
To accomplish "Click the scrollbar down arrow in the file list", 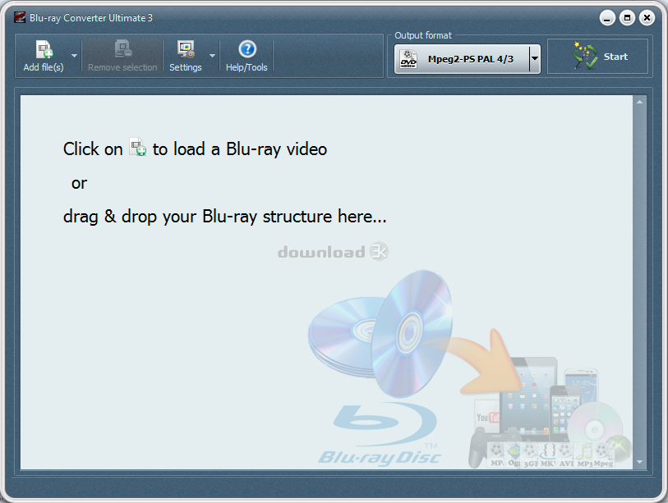I will coord(639,462).
